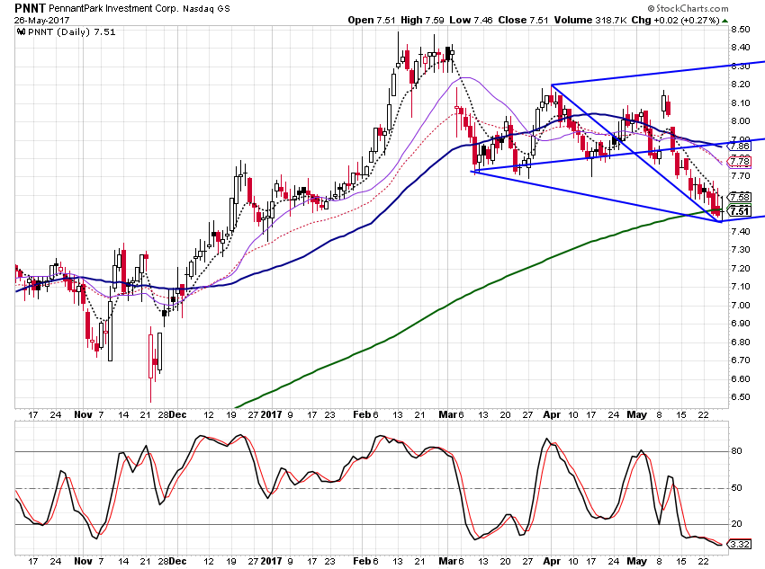The width and height of the screenshot is (765, 569).
Task: Click the Mar label directly under the price chart
Action: point(447,414)
